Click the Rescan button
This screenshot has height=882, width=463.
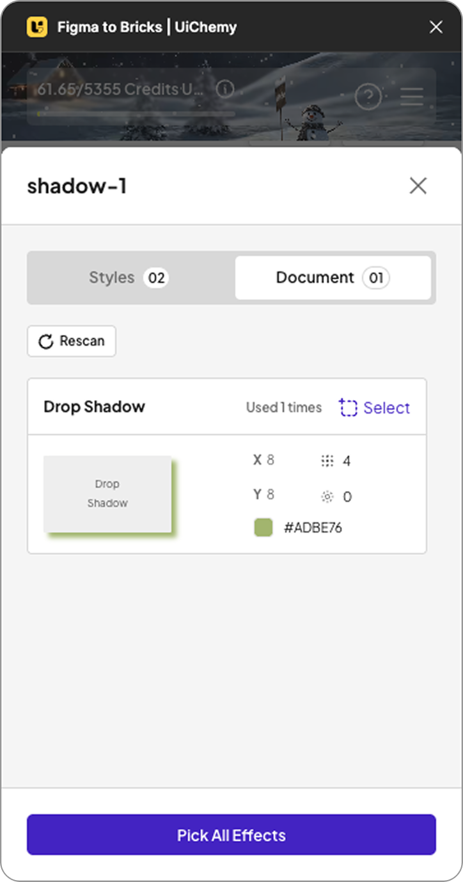[72, 341]
